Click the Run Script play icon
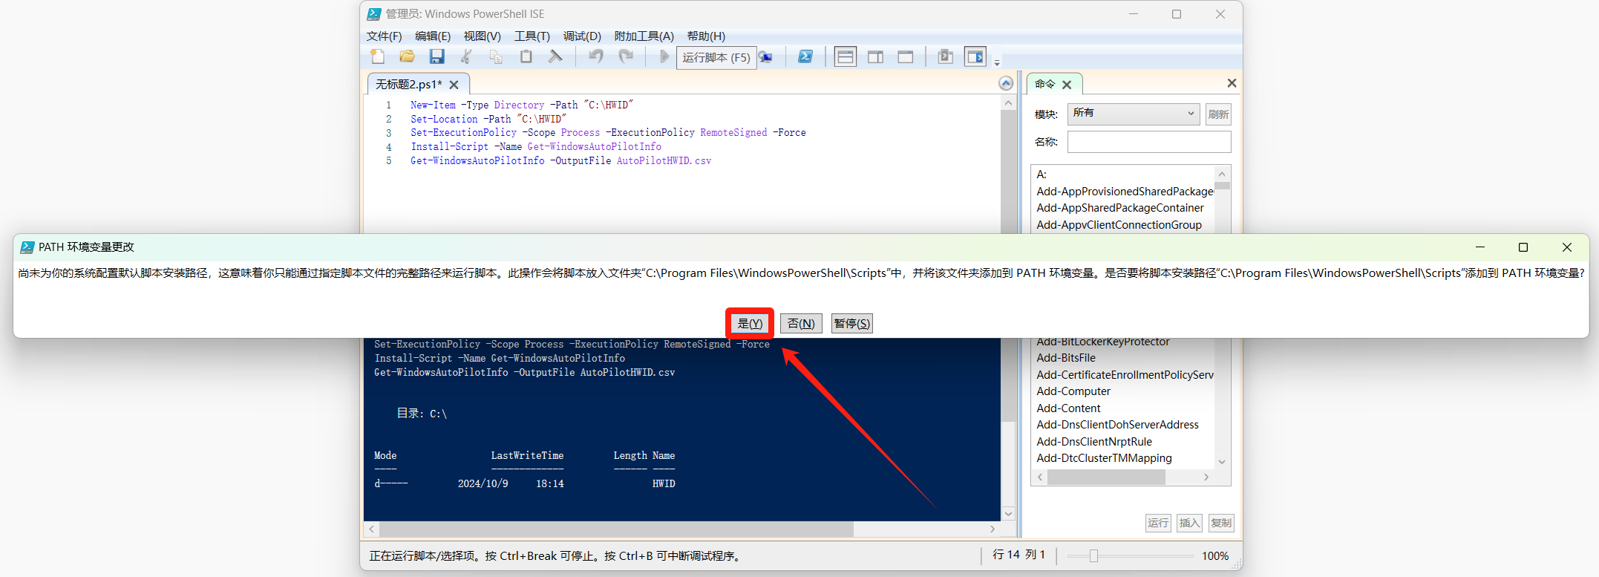 tap(664, 57)
